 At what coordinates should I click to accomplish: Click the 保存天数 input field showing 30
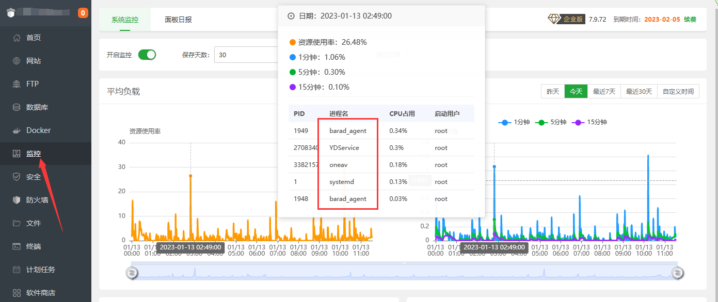point(246,55)
